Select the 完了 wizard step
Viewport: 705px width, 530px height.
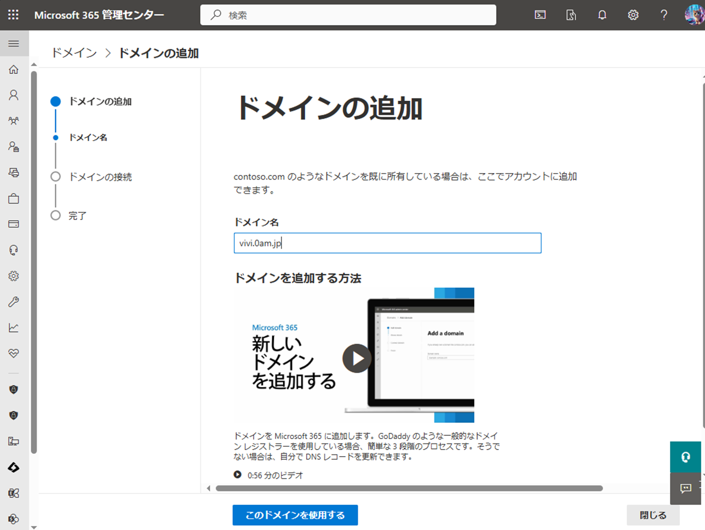coord(77,216)
